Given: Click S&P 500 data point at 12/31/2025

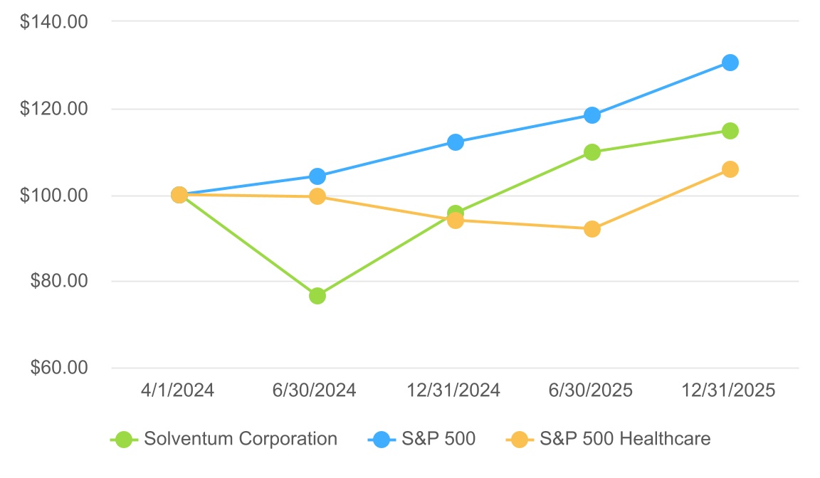Looking at the screenshot, I should pyautogui.click(x=730, y=63).
